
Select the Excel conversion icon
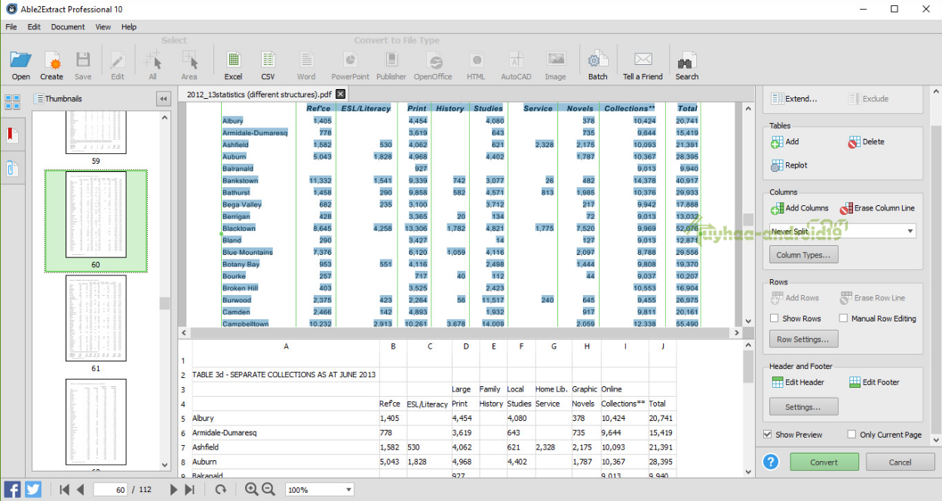coord(234,60)
